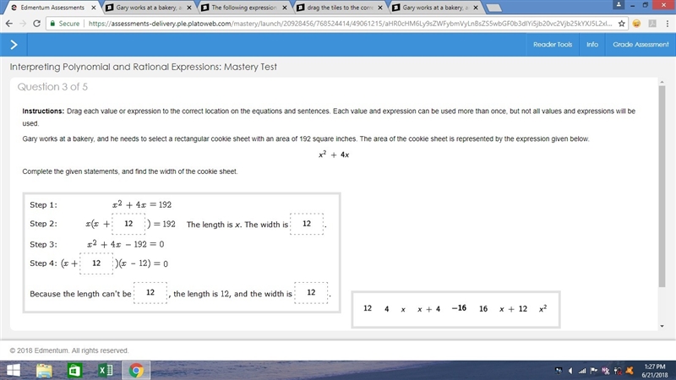This screenshot has width=676, height=380.
Task: Click the Step 4 factor drop box
Action: pos(96,263)
